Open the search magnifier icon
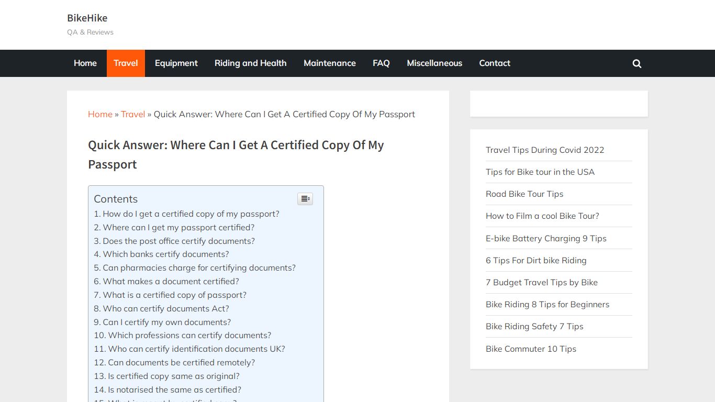 point(636,63)
